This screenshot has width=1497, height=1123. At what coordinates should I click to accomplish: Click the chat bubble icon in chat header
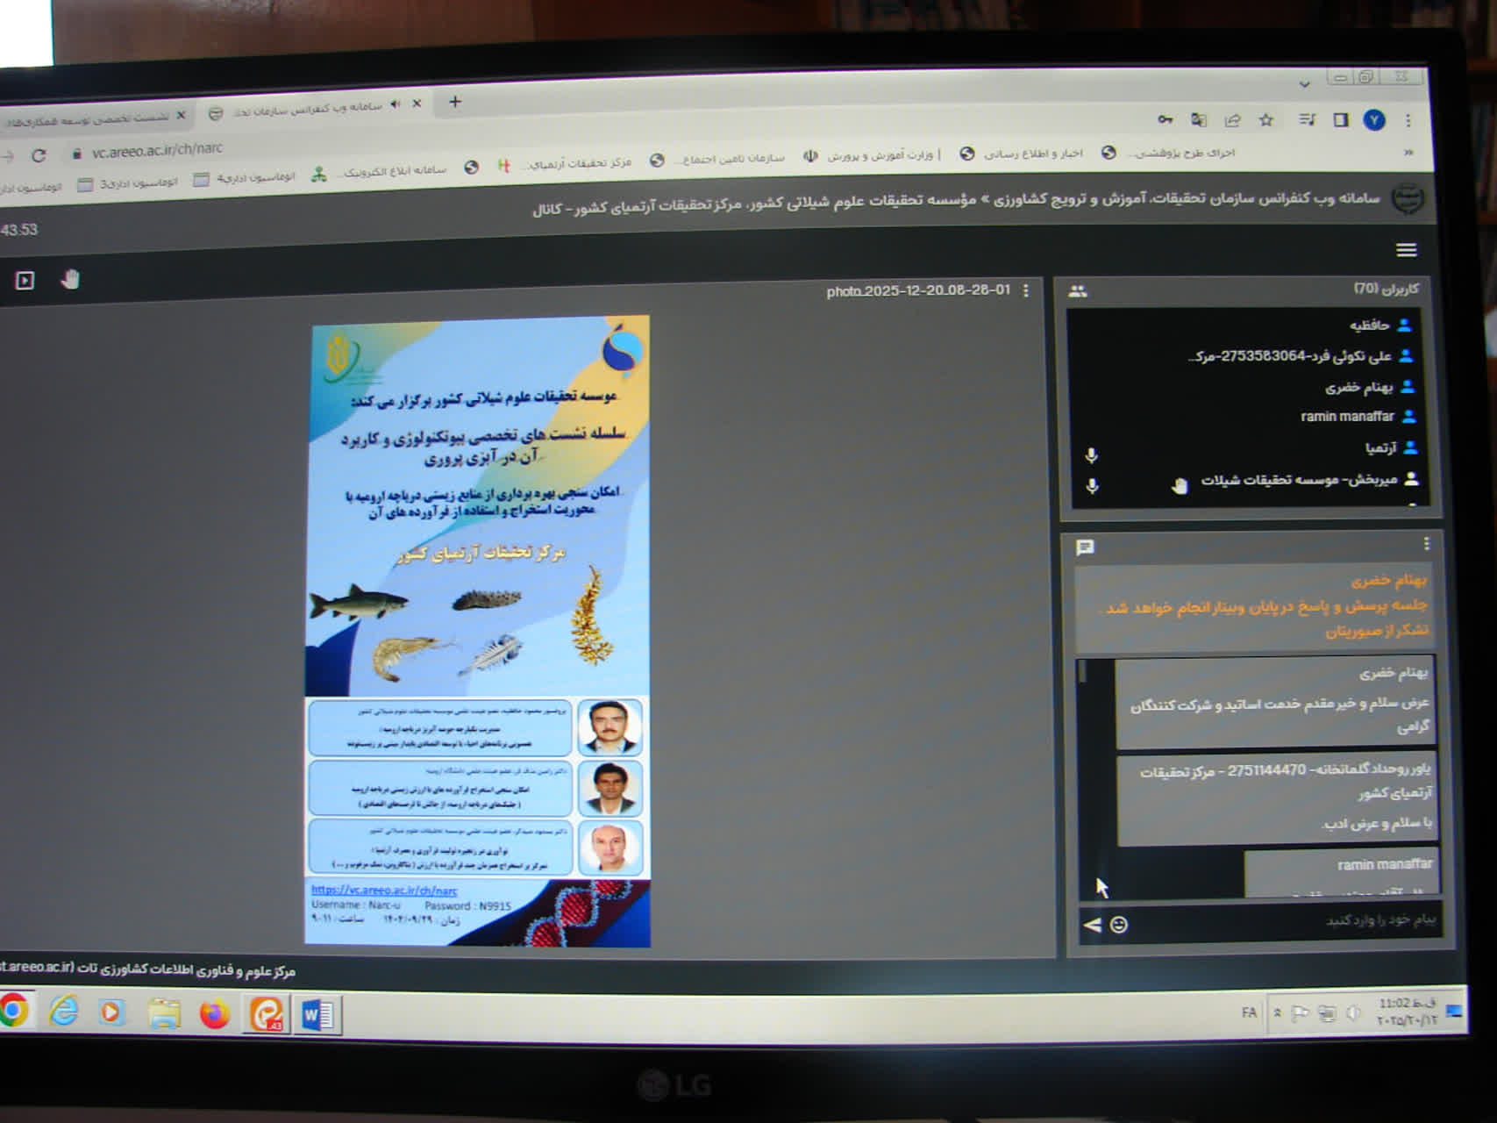(1085, 547)
